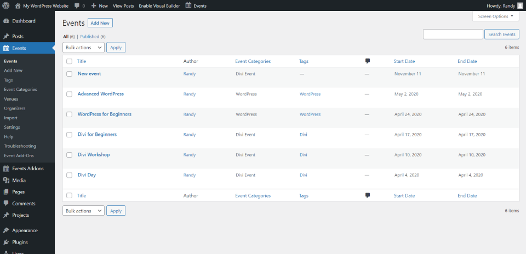This screenshot has height=254, width=526.
Task: Open Event Categories in sidebar submenu
Action: click(20, 89)
